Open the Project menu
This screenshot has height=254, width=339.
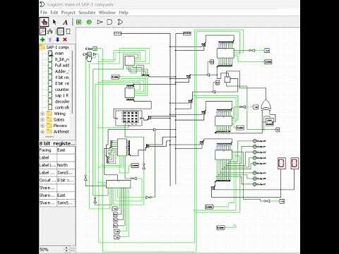pos(69,13)
